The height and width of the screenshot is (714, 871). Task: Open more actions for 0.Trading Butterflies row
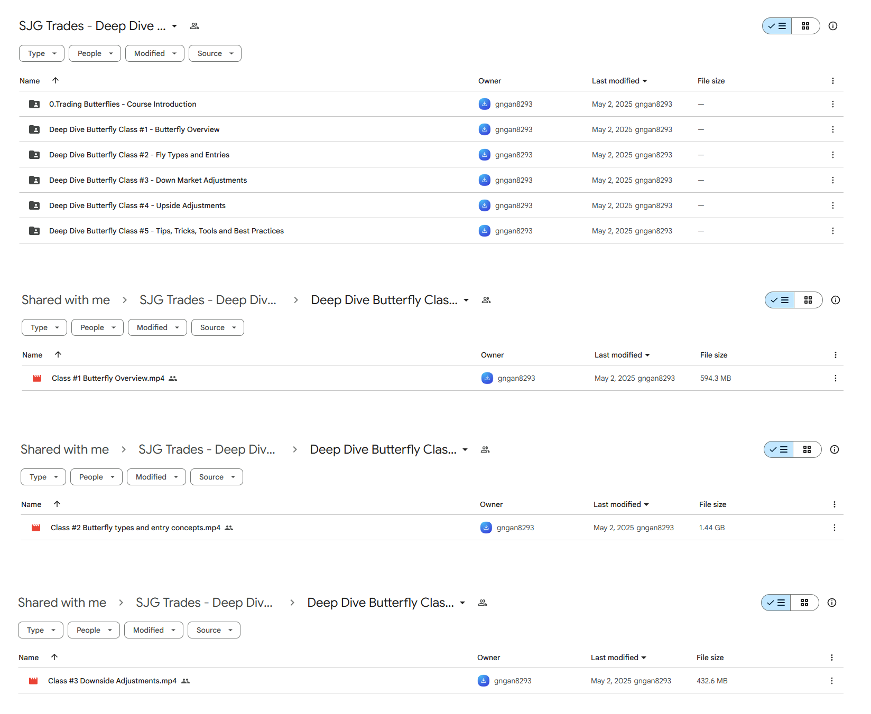pyautogui.click(x=833, y=104)
